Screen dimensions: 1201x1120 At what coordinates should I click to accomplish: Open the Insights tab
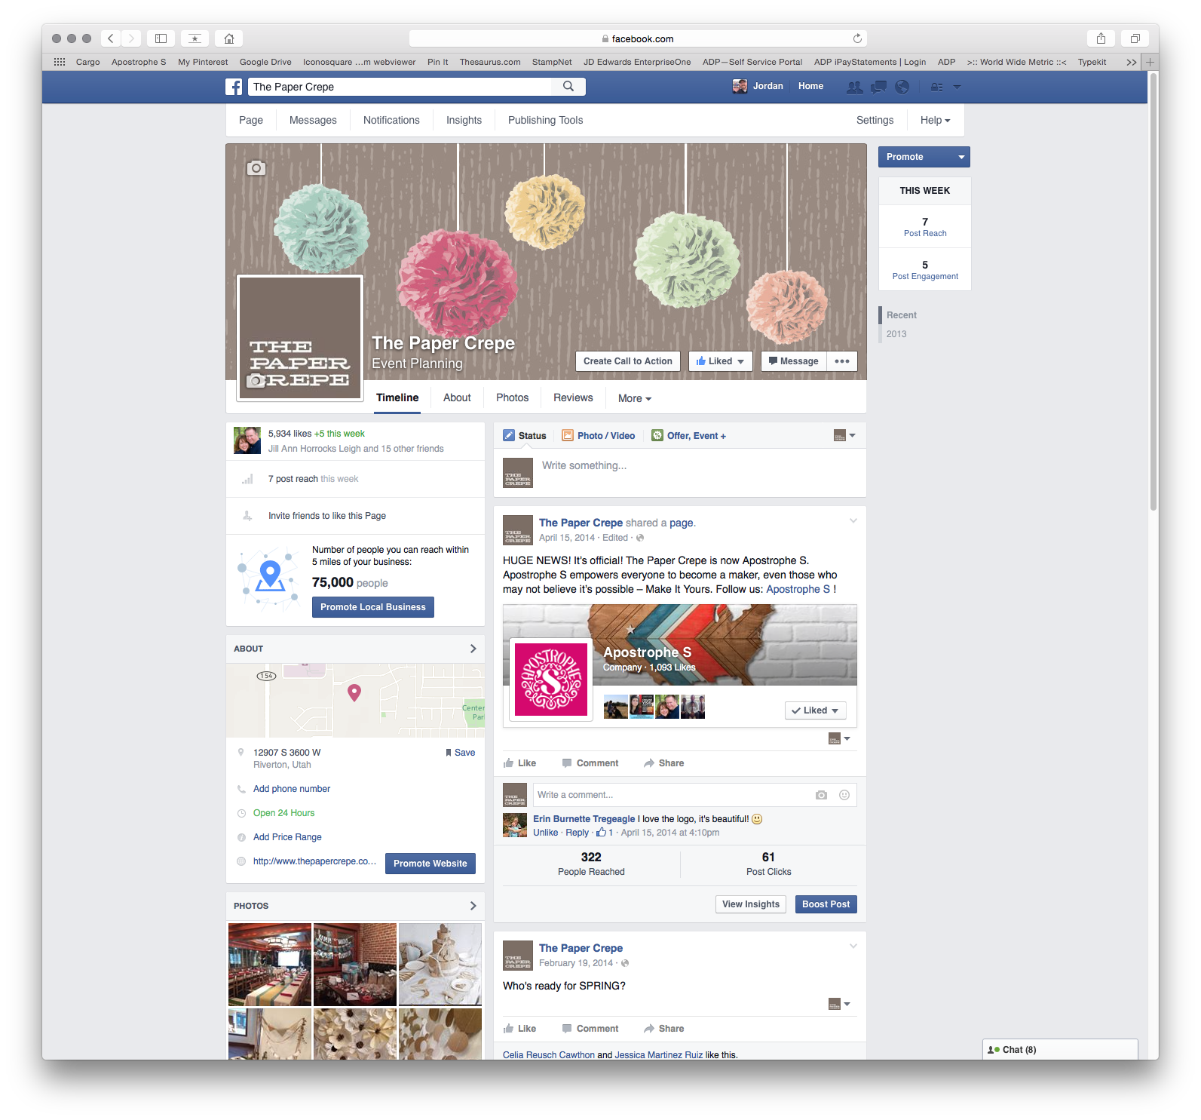tap(464, 120)
